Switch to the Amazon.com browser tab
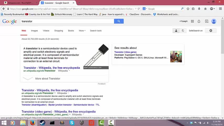224x126 pixels. pyautogui.click(x=21, y=3)
